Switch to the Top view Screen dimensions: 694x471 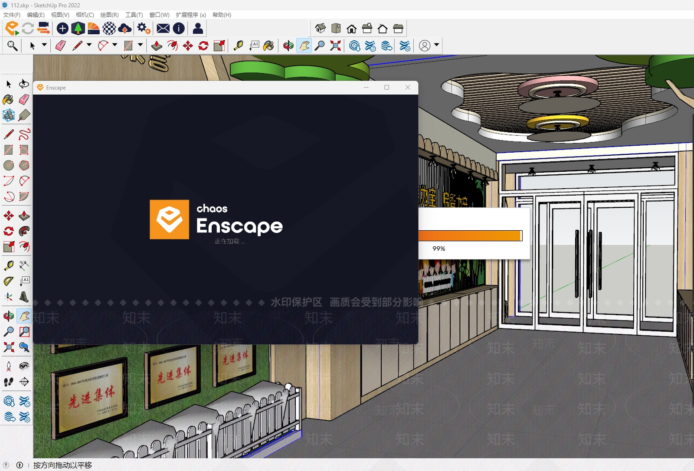click(336, 29)
